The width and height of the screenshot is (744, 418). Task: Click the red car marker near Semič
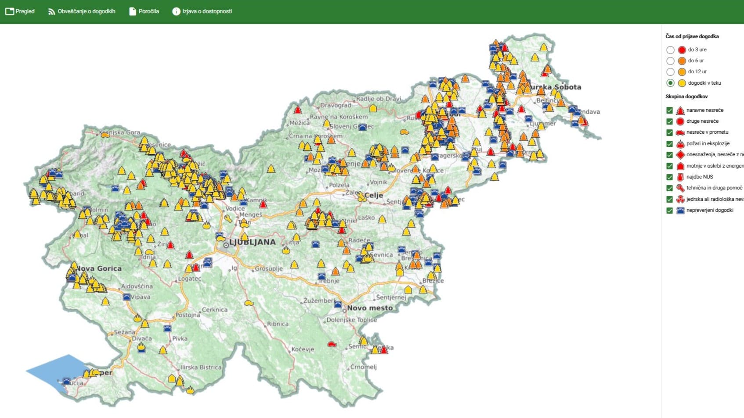click(332, 345)
